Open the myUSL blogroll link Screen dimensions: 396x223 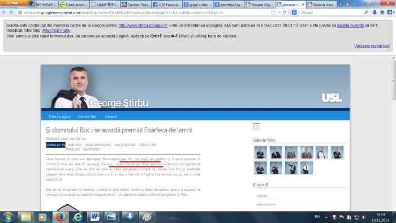262,196
